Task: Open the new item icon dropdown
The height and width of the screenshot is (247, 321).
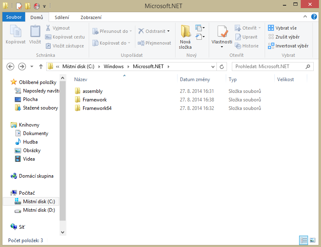Action: (x=200, y=28)
